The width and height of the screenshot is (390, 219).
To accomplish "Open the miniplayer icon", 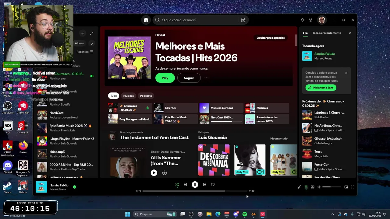I will point(346,187).
